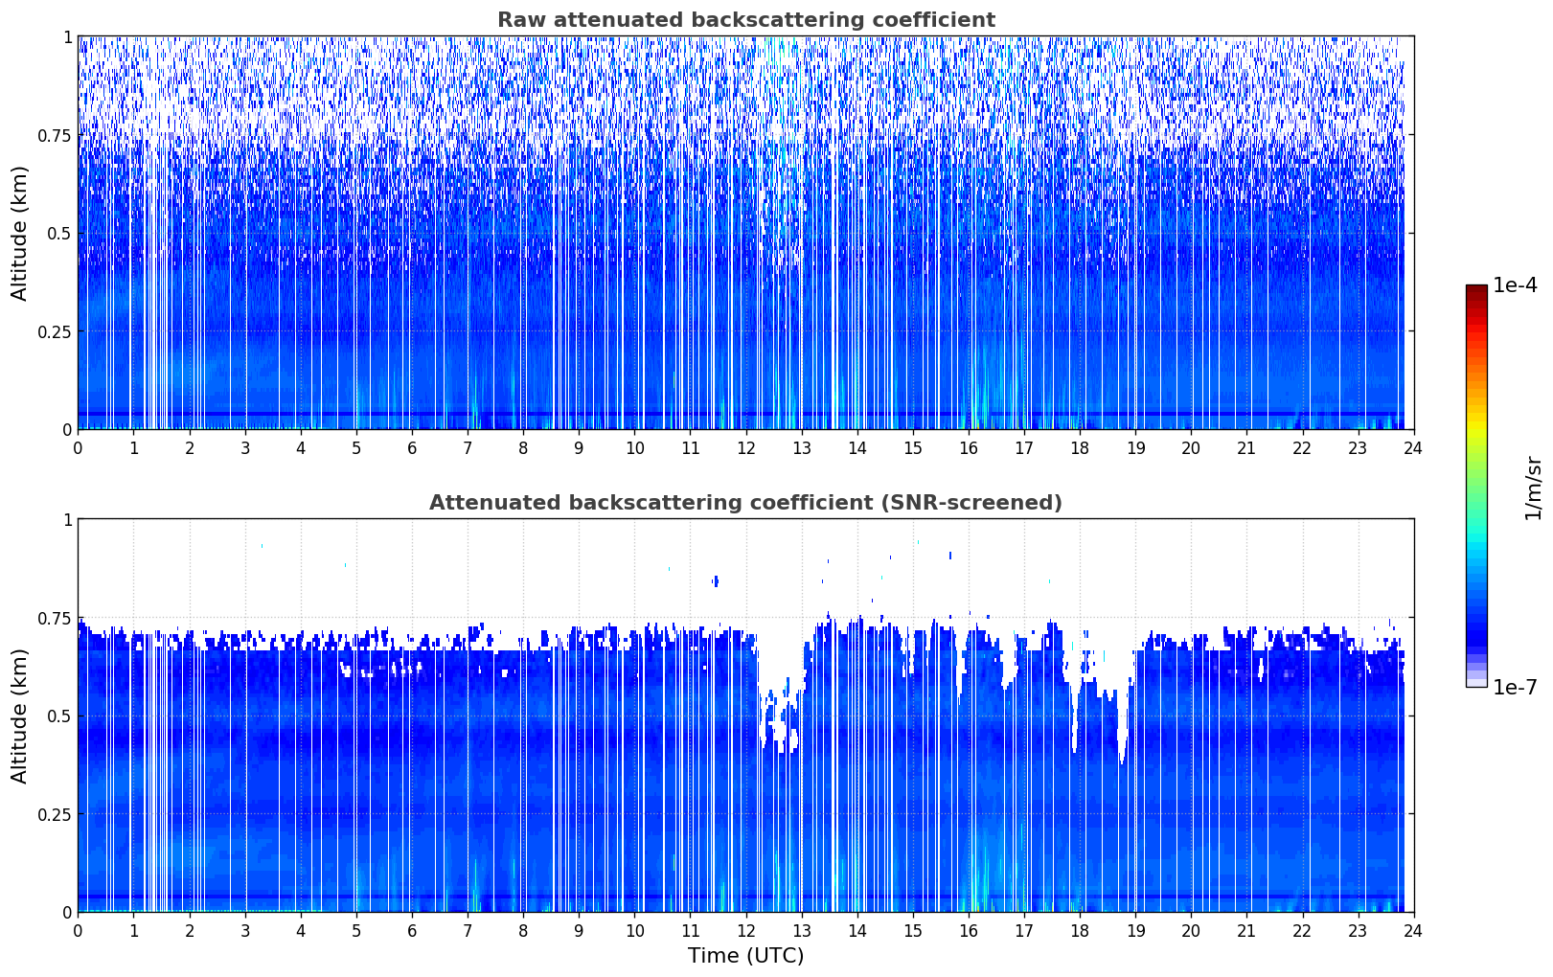
Task: Click the 'Time (UTC)' axis label
Action: (745, 956)
